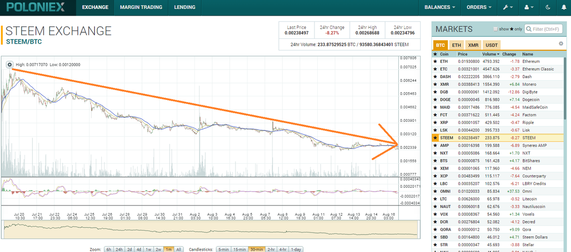571x252 pixels.
Task: Open chart settings gear icon
Action: [10, 64]
